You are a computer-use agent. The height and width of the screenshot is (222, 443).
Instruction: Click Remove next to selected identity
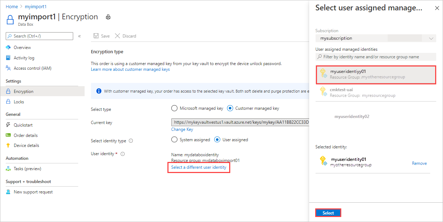[x=419, y=163]
